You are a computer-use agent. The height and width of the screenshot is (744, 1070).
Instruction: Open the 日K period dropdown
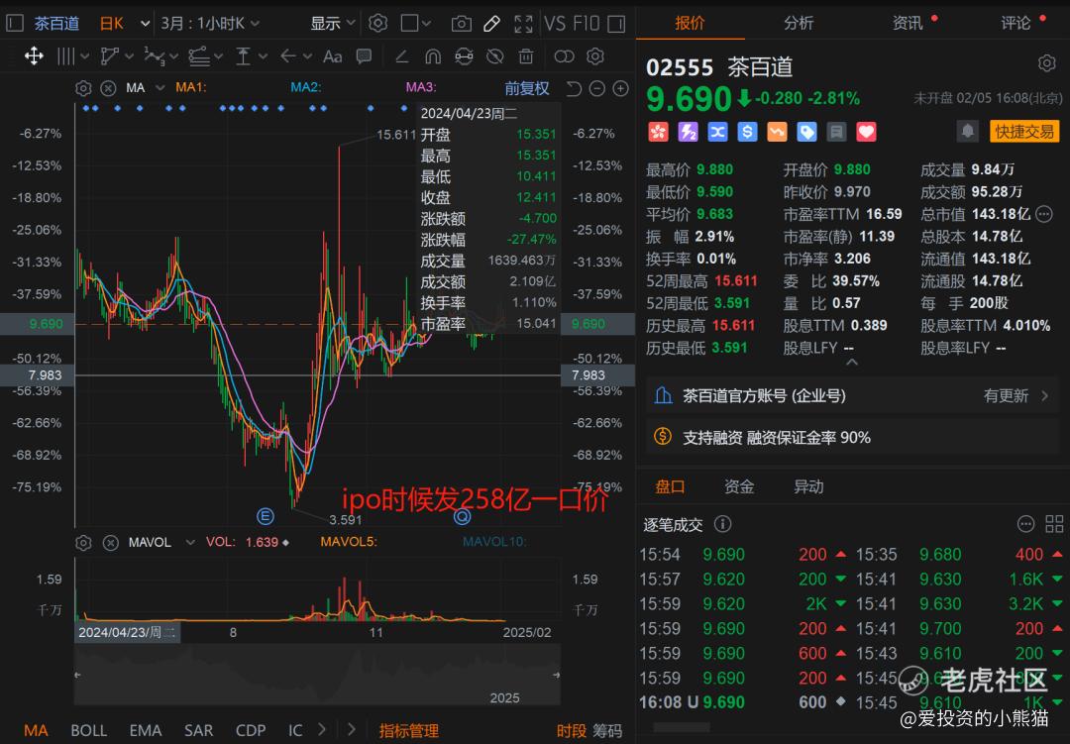coord(124,24)
